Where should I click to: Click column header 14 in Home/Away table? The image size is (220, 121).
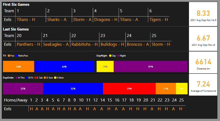click(103, 100)
